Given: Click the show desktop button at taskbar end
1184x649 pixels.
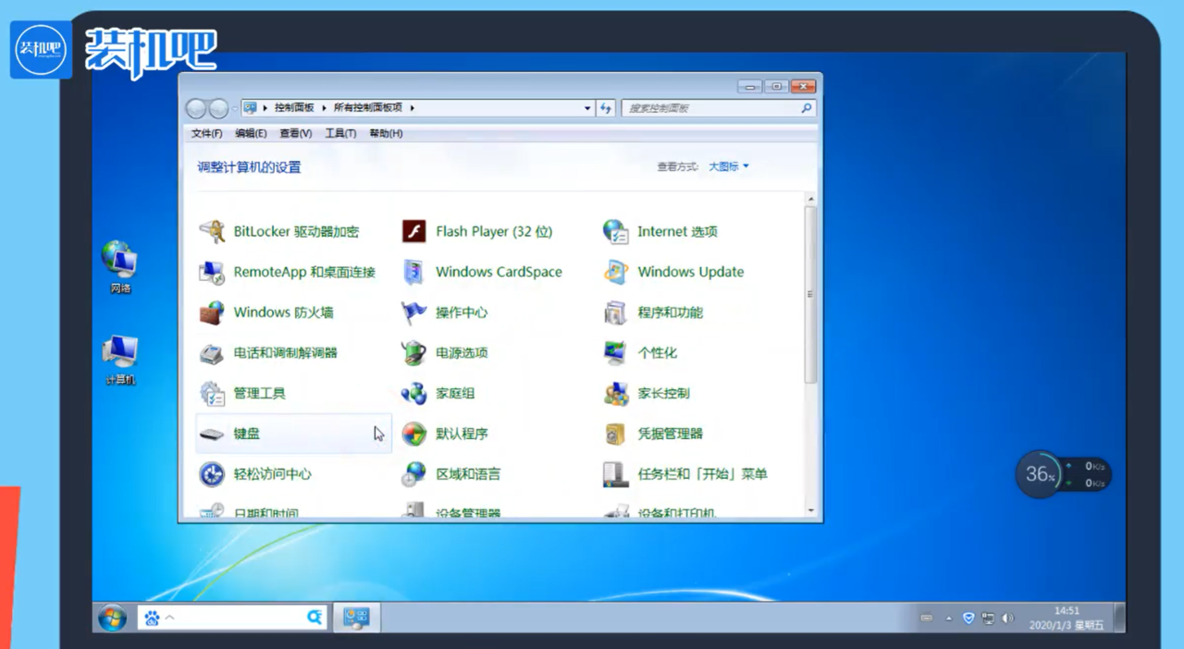Looking at the screenshot, I should click(x=1119, y=618).
